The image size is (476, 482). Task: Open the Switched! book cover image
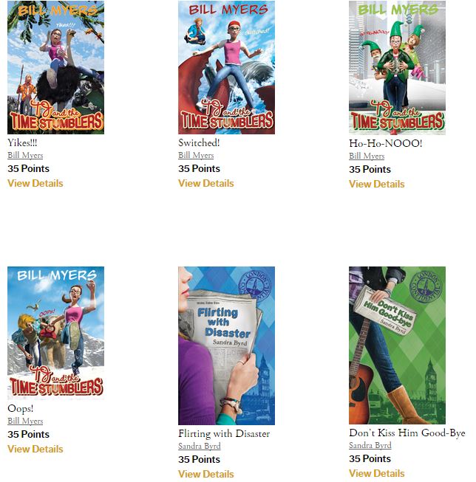tap(226, 67)
